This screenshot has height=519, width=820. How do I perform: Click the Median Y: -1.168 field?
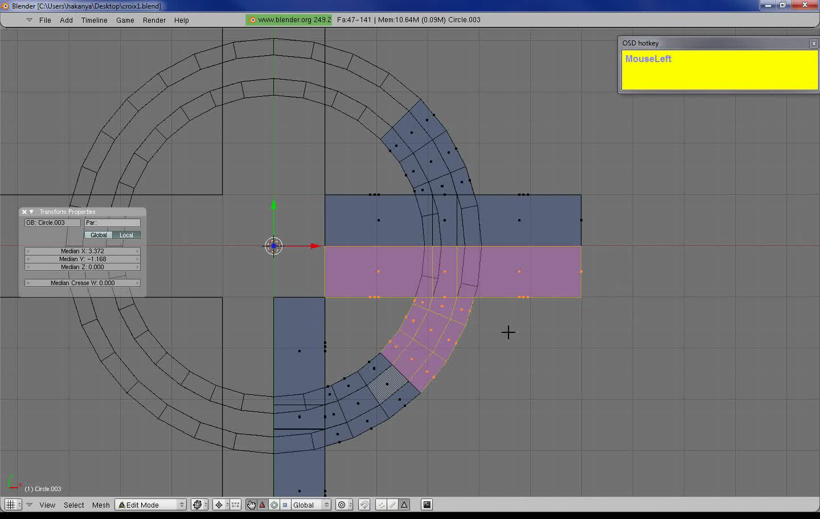click(x=83, y=259)
